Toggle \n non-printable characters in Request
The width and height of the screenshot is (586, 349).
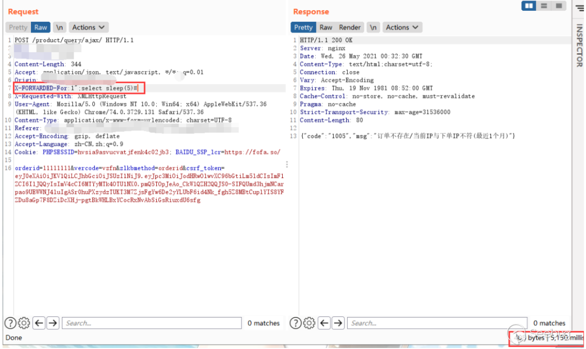tap(60, 27)
